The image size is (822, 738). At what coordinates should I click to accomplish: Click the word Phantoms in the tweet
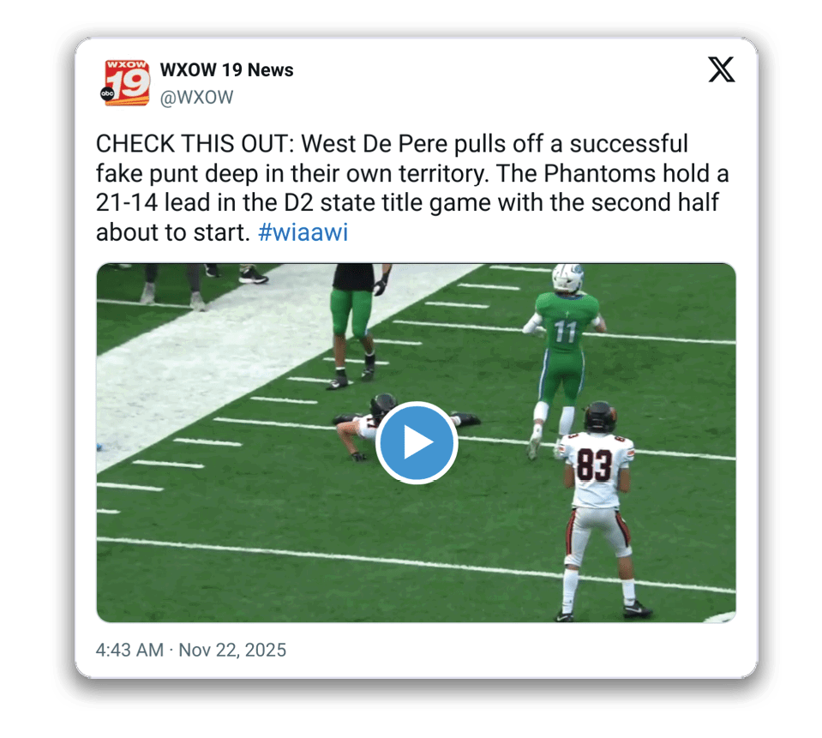[599, 173]
